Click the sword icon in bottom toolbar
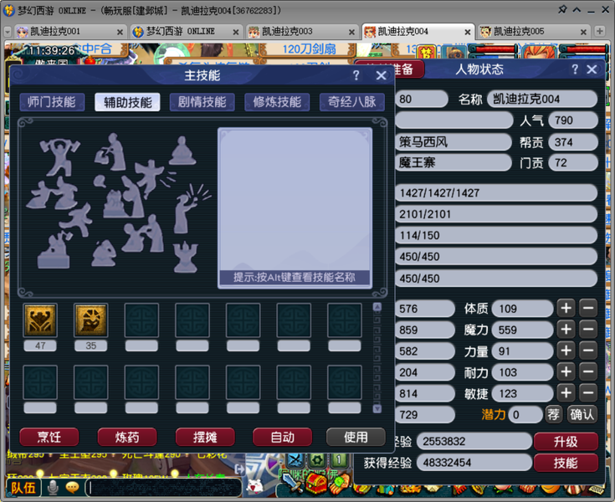Screen dimensions: 615x502 [291, 484]
